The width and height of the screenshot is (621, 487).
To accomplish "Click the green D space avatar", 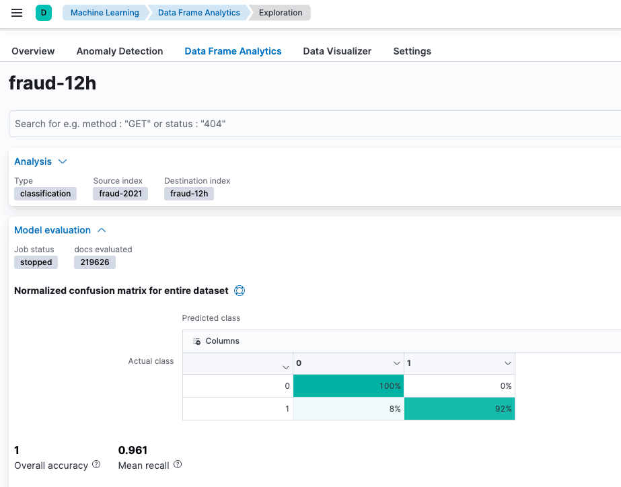I will tap(44, 13).
